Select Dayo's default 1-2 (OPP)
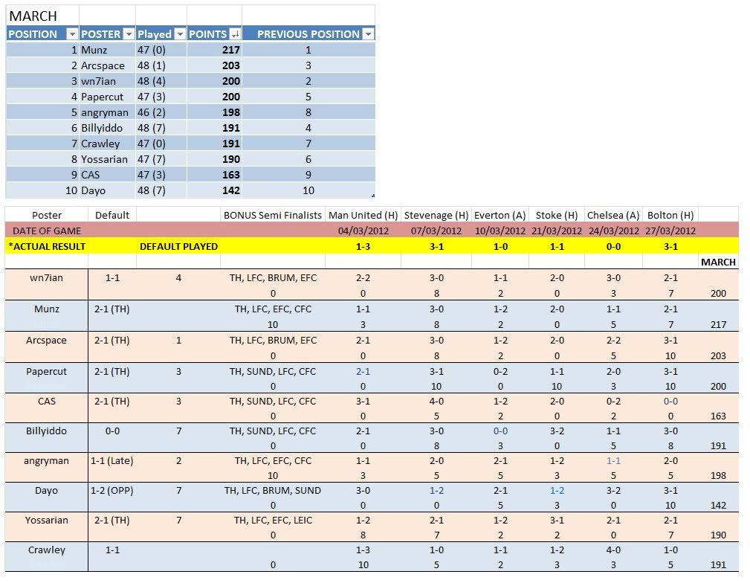 point(112,490)
